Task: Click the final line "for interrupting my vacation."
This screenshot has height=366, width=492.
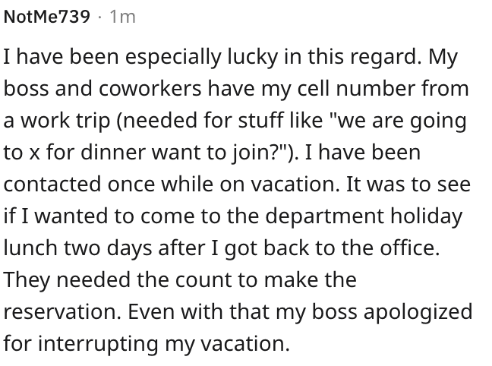Action: (147, 344)
